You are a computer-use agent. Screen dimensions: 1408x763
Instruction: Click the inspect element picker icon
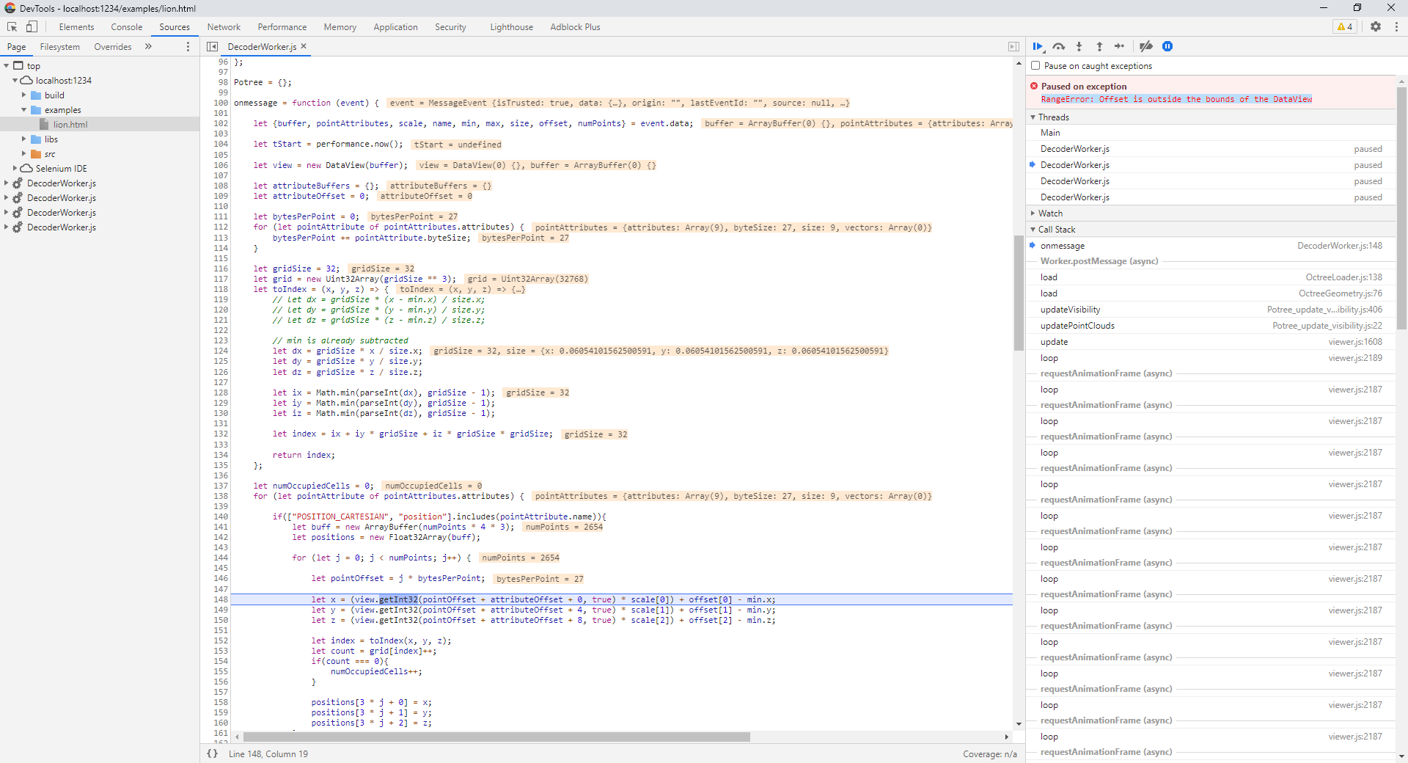(x=12, y=26)
